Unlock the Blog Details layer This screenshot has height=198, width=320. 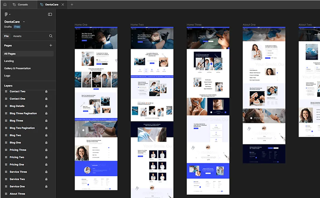pos(46,106)
